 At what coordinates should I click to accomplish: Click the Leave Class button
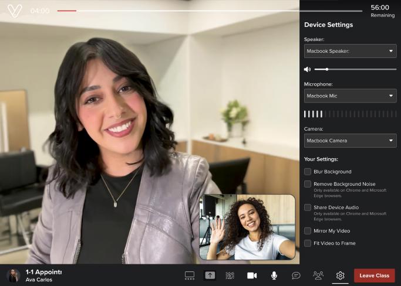pos(374,275)
